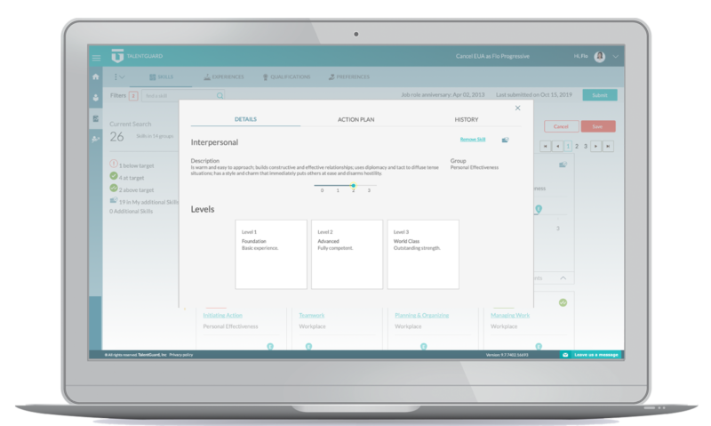Click the Remove Skill link
The image size is (711, 426).
(473, 140)
